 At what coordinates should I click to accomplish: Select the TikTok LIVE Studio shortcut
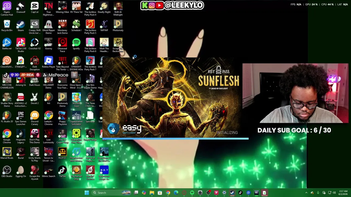tap(21, 45)
